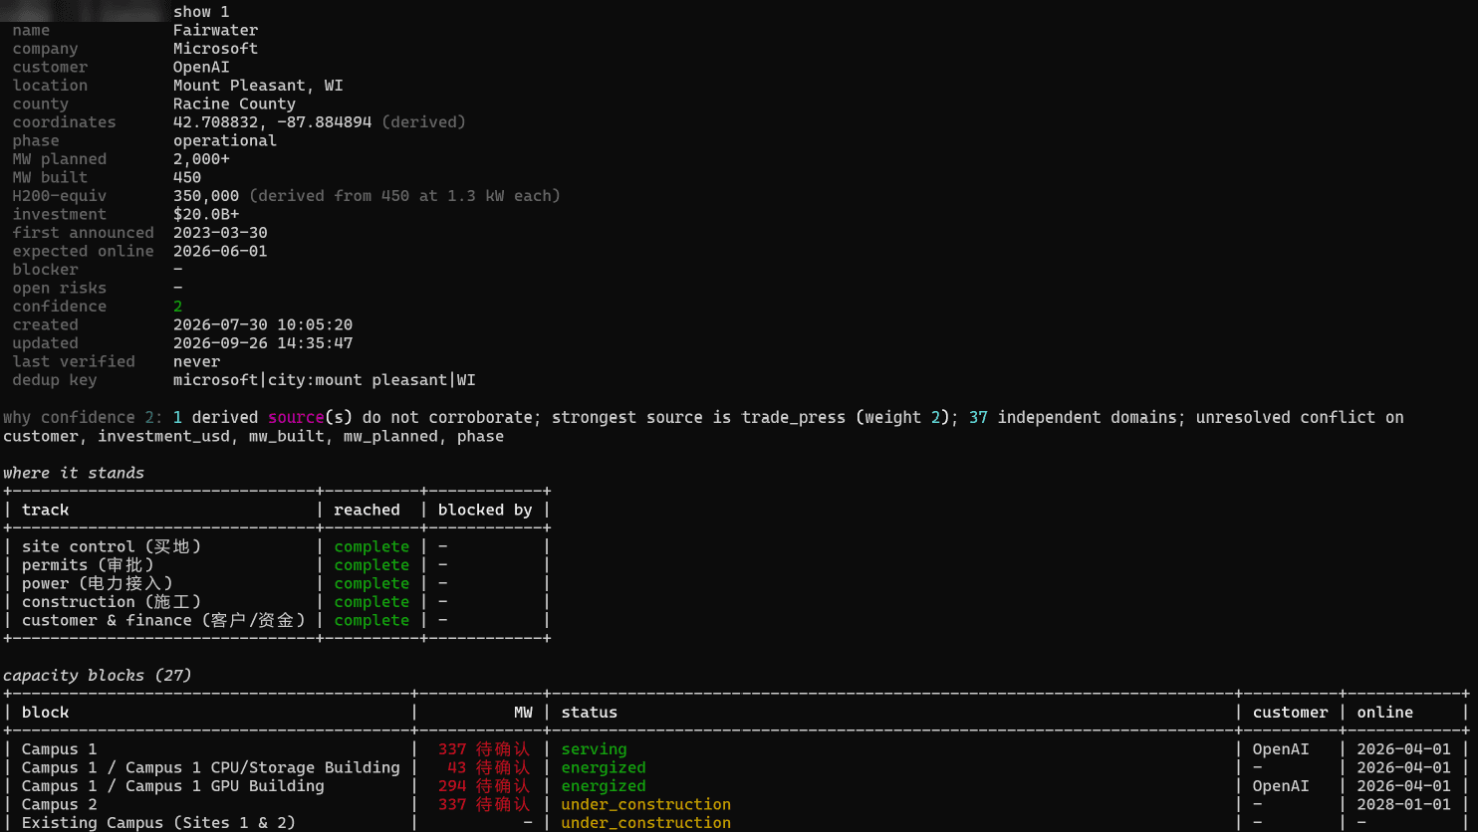Click the 'blocked by' column header
The width and height of the screenshot is (1478, 832).
[x=485, y=510]
